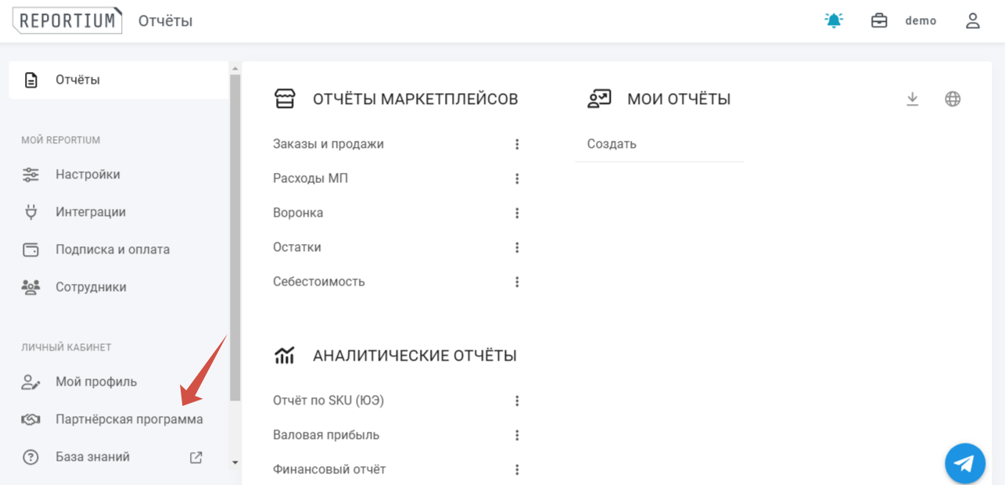Click Создать under Мои отчёты

(612, 145)
